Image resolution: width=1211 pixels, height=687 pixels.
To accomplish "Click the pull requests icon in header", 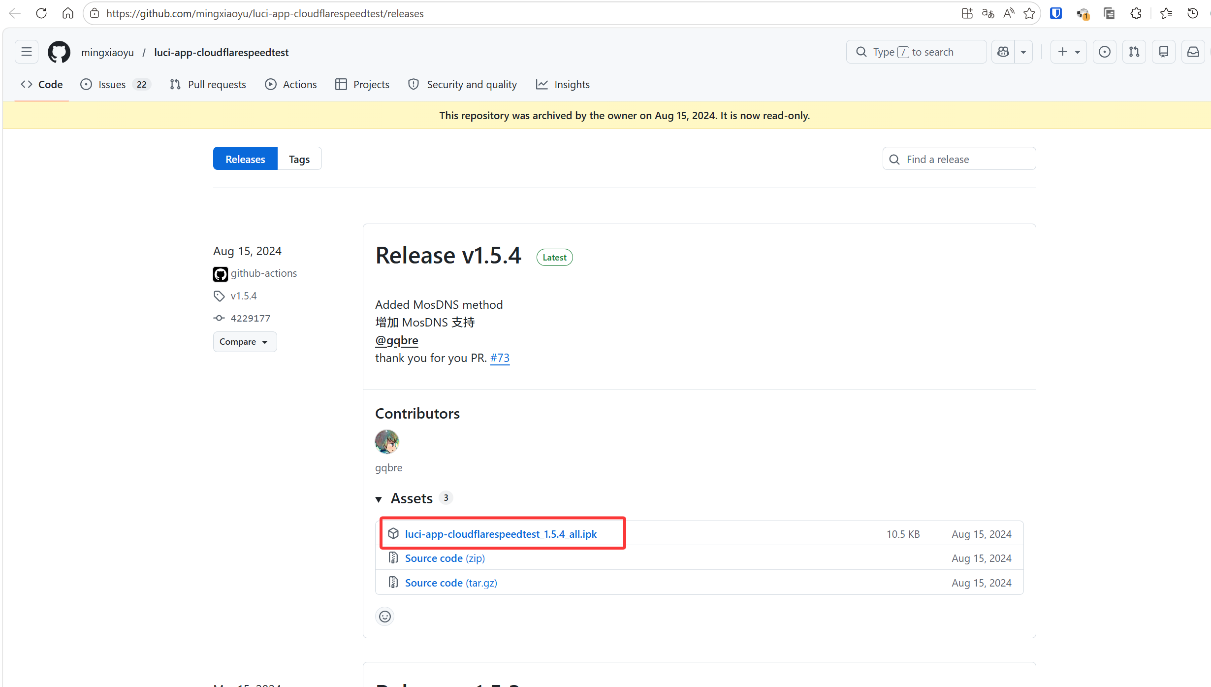I will (x=1134, y=52).
